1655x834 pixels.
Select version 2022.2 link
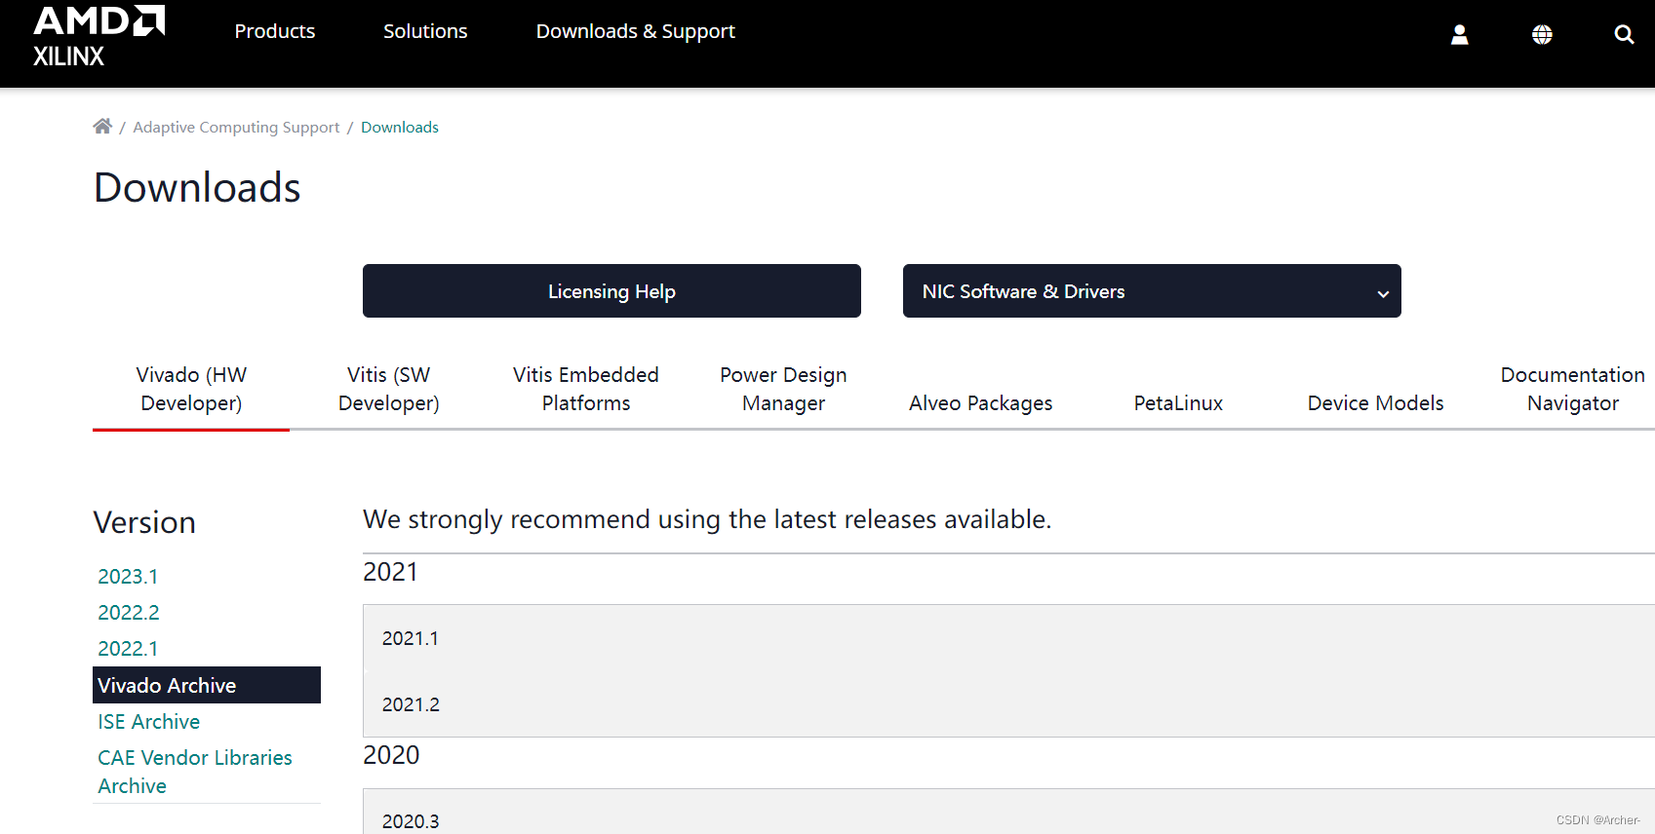tap(129, 613)
